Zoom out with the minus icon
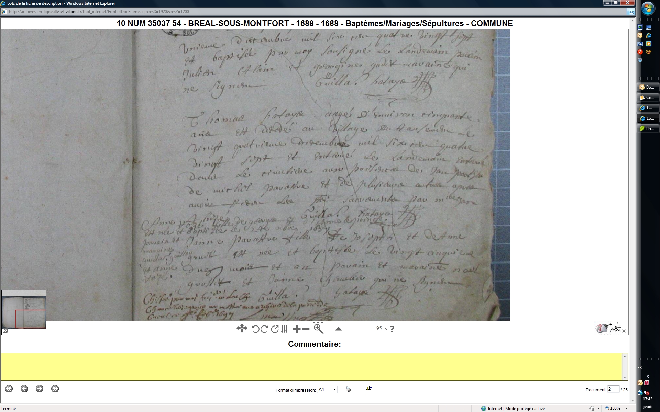The height and width of the screenshot is (412, 660). point(306,329)
